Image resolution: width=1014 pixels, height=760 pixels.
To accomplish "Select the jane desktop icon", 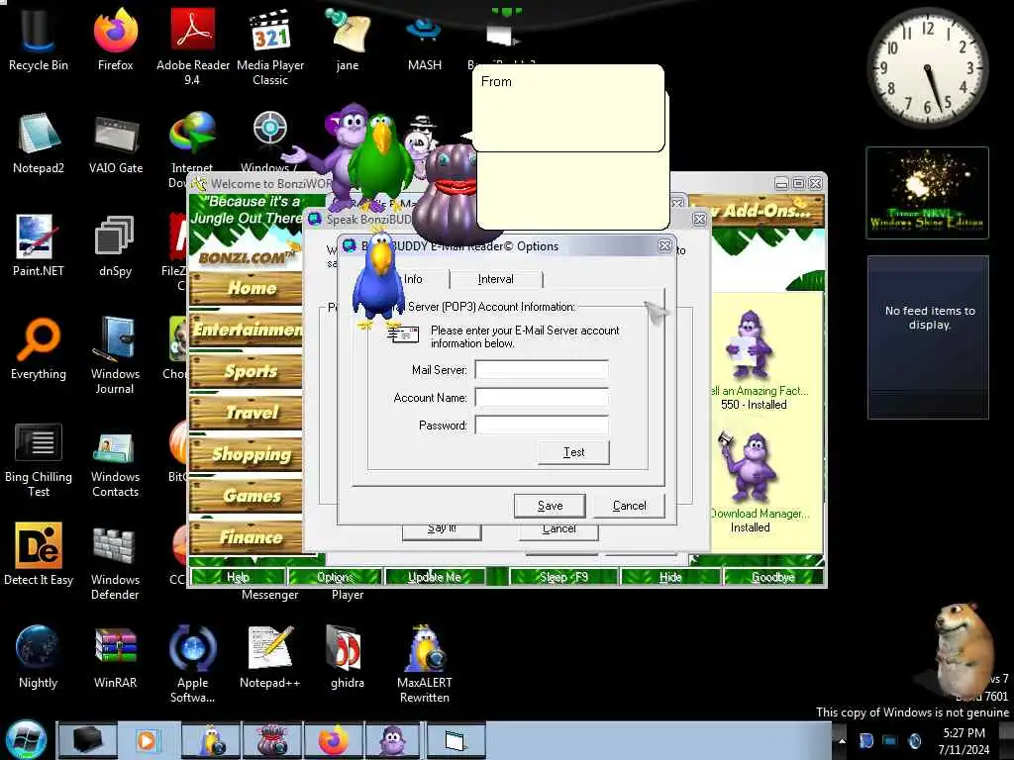I will [348, 39].
